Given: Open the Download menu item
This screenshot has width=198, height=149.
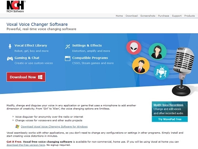Looking at the screenshot, I should [131, 16].
